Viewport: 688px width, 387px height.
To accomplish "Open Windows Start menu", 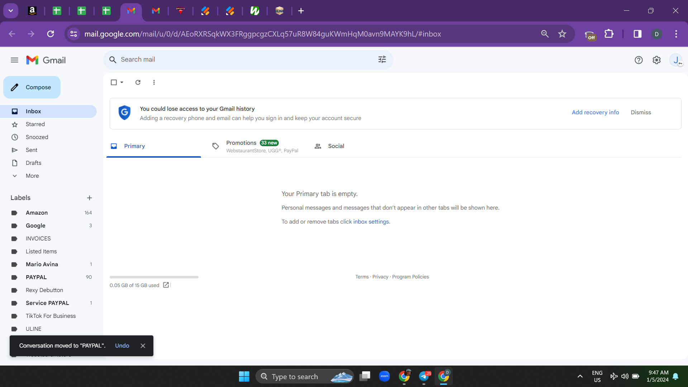I will pos(244,376).
